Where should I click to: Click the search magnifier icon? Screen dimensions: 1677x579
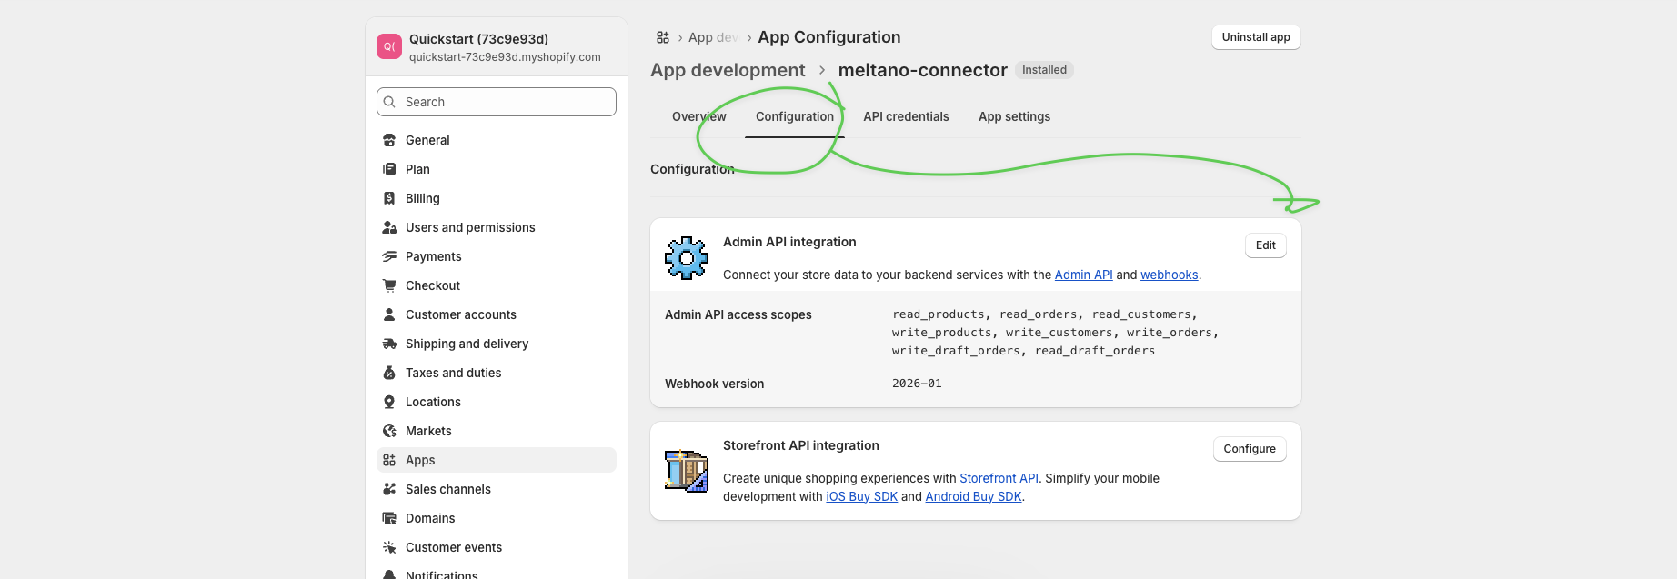click(389, 102)
